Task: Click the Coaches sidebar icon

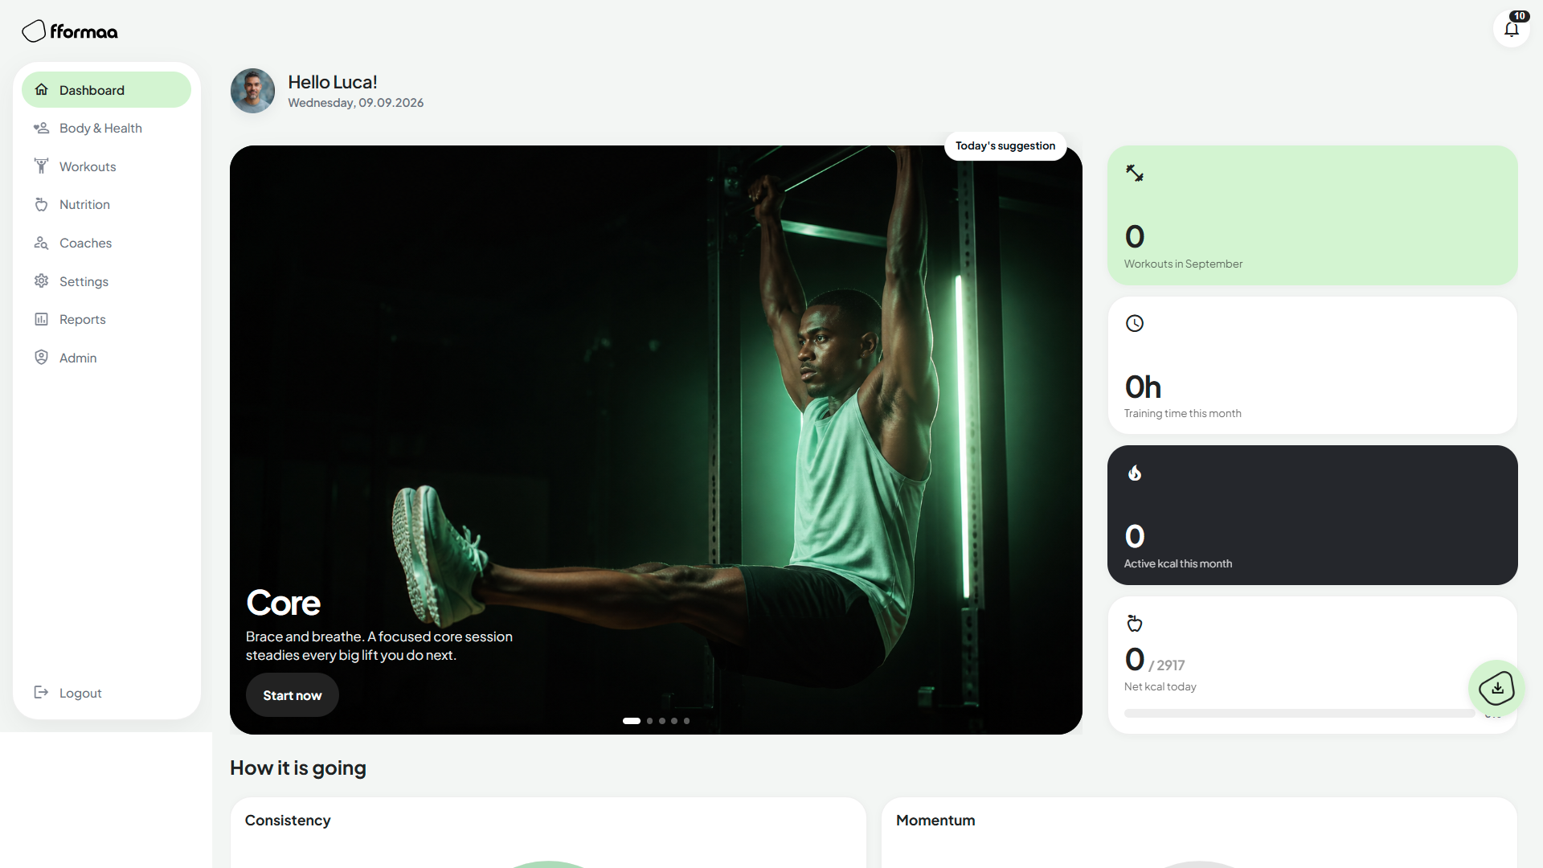Action: click(x=42, y=243)
